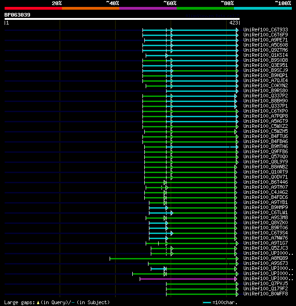Click the UniRef100_Q0DV71 label

point(265,177)
